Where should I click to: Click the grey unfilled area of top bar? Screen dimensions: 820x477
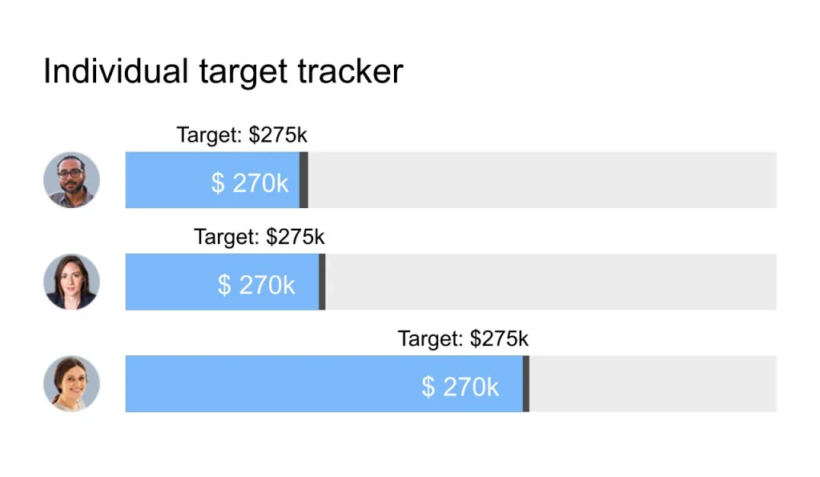(x=542, y=180)
